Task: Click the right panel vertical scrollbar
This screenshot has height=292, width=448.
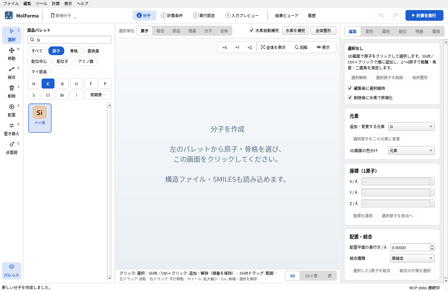Action: click(x=446, y=161)
